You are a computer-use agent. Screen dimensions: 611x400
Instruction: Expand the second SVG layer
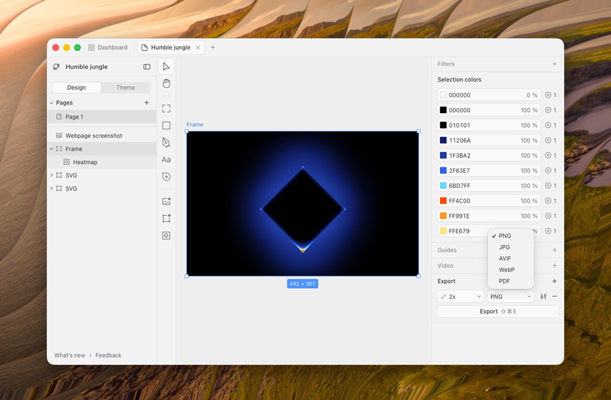[x=51, y=189]
